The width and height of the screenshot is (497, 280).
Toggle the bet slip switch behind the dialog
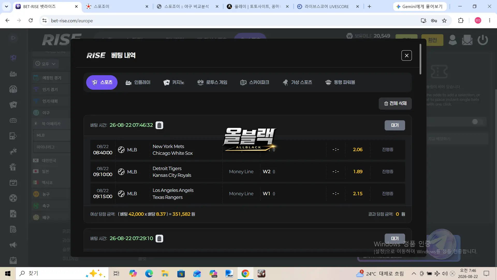coord(477,122)
